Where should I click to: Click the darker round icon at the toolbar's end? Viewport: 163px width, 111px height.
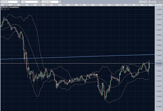coord(161,2)
